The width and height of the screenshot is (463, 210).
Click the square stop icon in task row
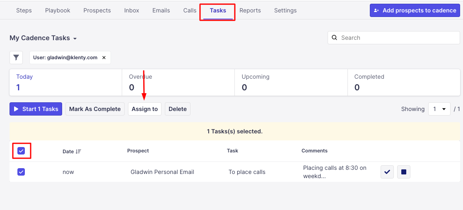tap(404, 172)
